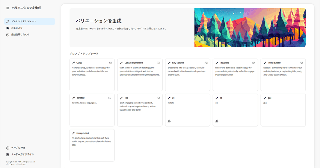
Task: Click 'Rewrite. Reuse. Repurpose.' description text
Action: coord(84,103)
